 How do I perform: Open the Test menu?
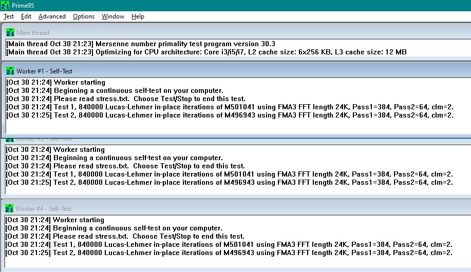tap(9, 16)
